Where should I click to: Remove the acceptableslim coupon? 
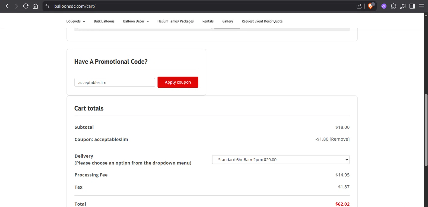coord(340,139)
